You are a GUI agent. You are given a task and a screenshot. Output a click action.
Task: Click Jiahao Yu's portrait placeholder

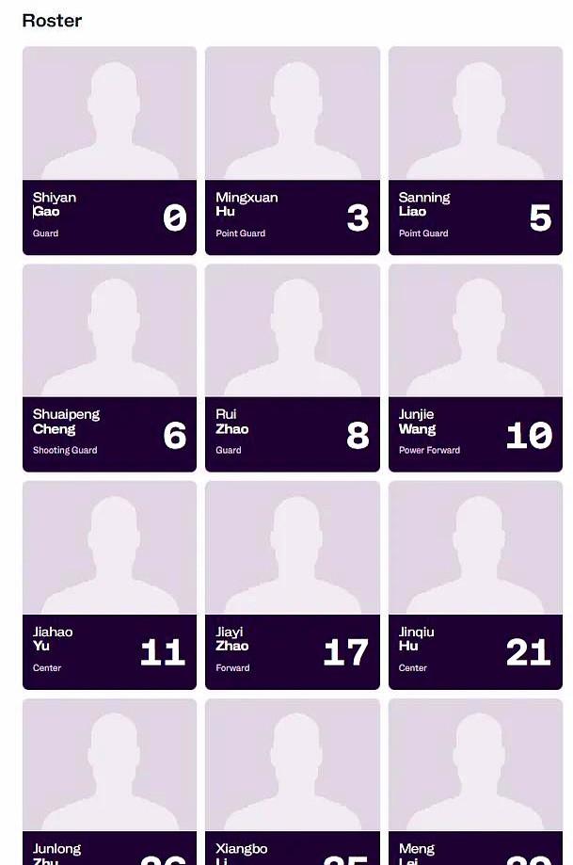coord(109,548)
